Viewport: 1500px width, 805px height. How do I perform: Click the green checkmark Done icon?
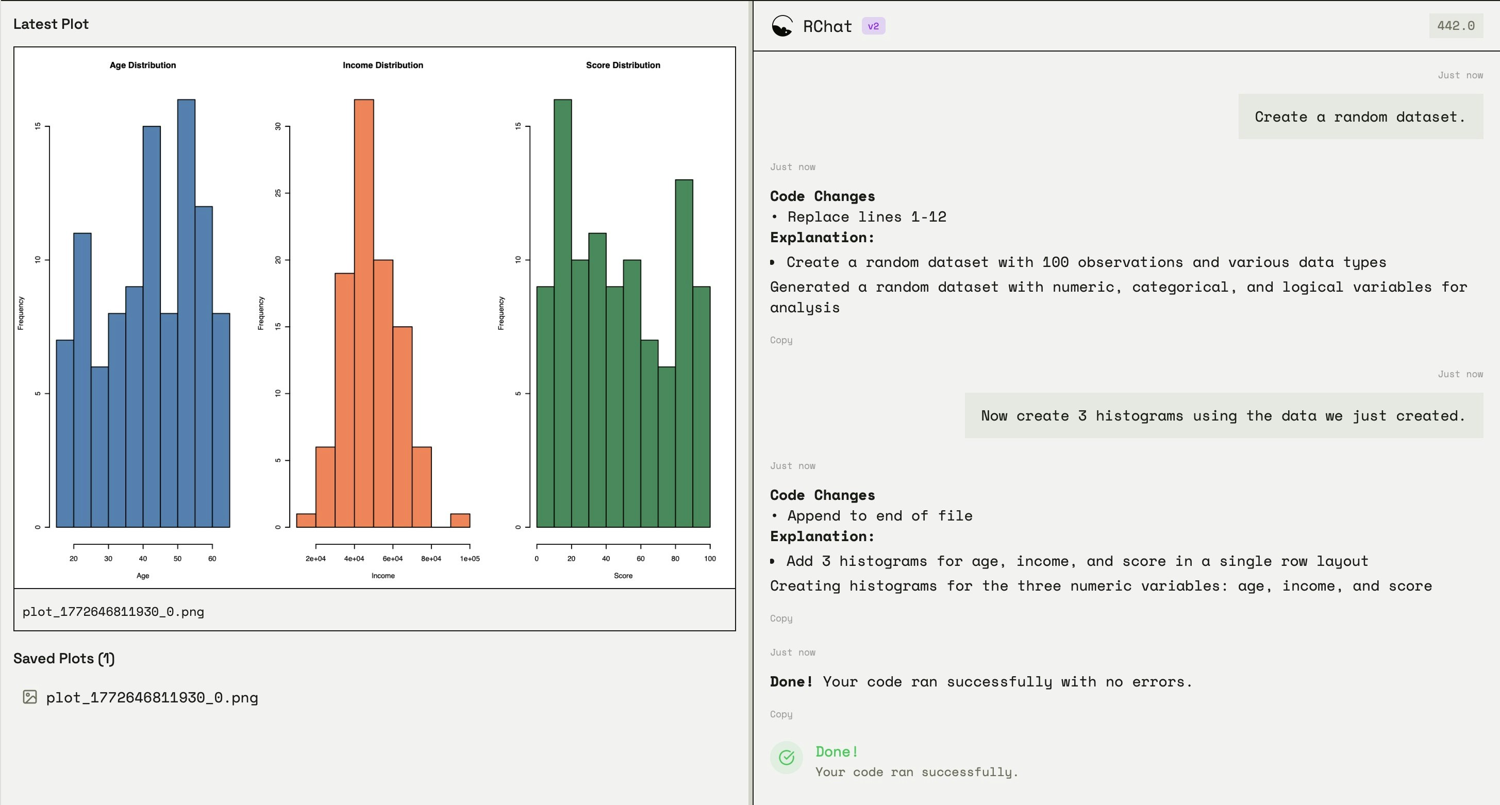786,757
